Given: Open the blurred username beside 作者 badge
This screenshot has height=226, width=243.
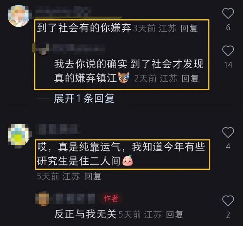Looking at the screenshot, I should [74, 199].
